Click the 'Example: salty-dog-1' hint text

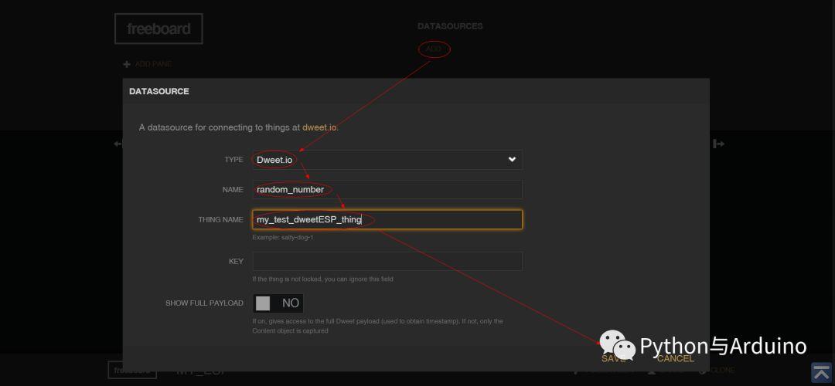[283, 237]
